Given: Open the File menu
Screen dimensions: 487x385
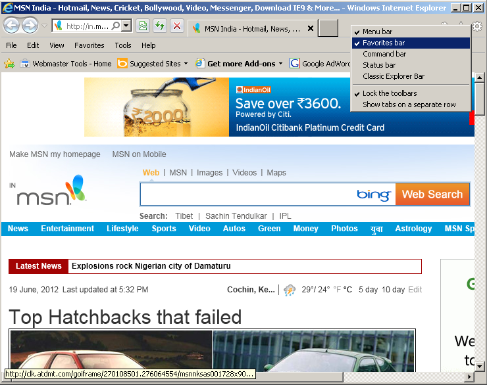Looking at the screenshot, I should tap(11, 45).
